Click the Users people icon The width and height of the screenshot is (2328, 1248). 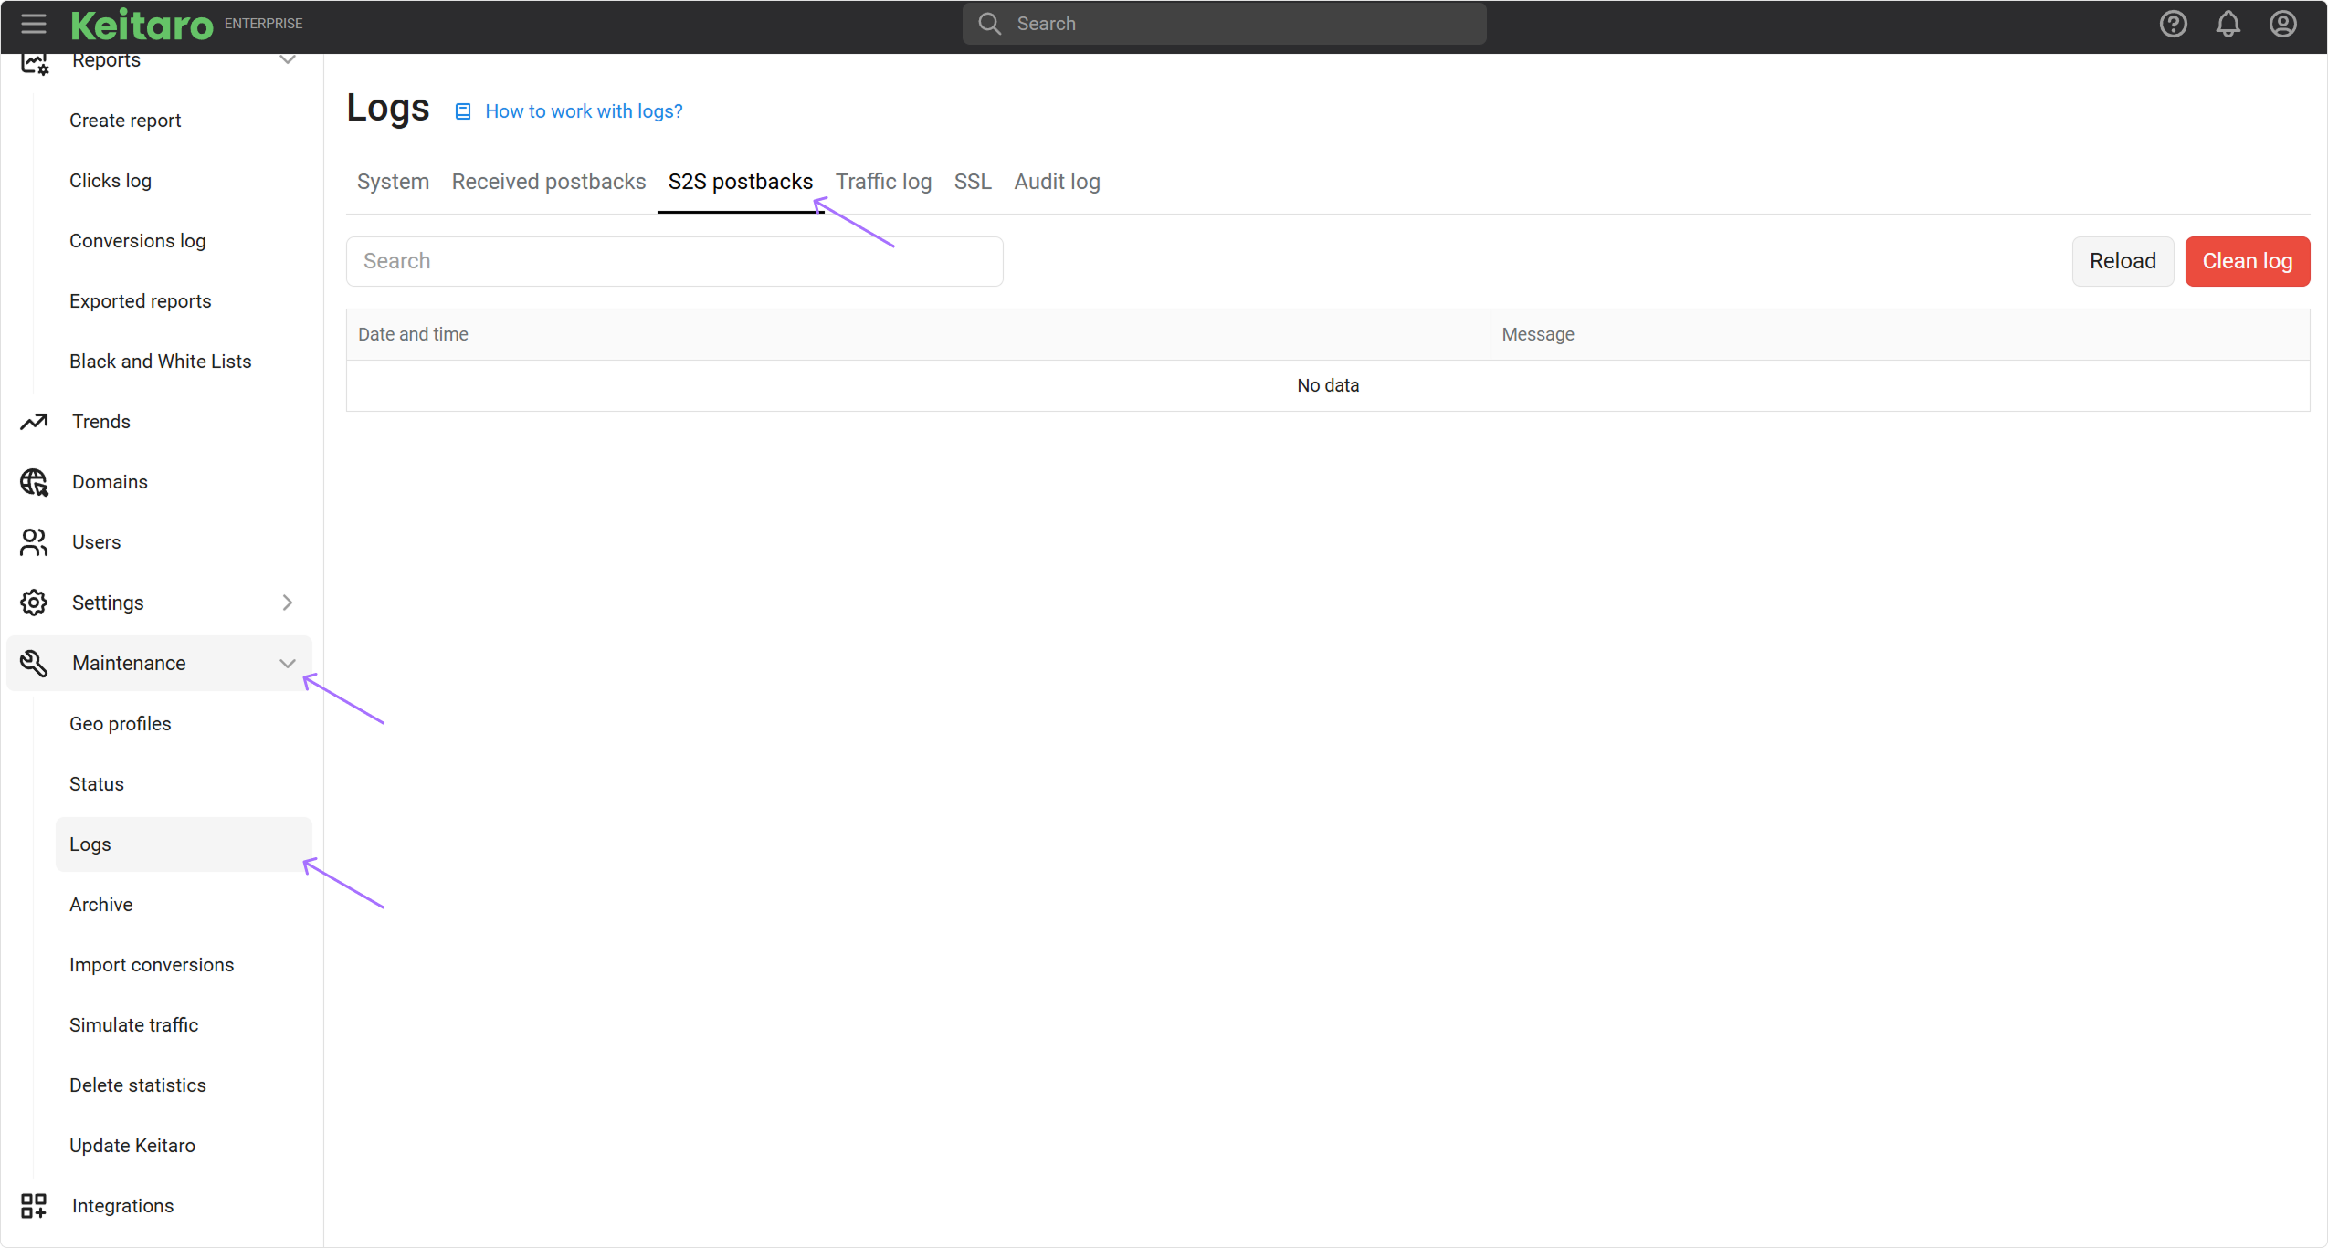point(34,542)
